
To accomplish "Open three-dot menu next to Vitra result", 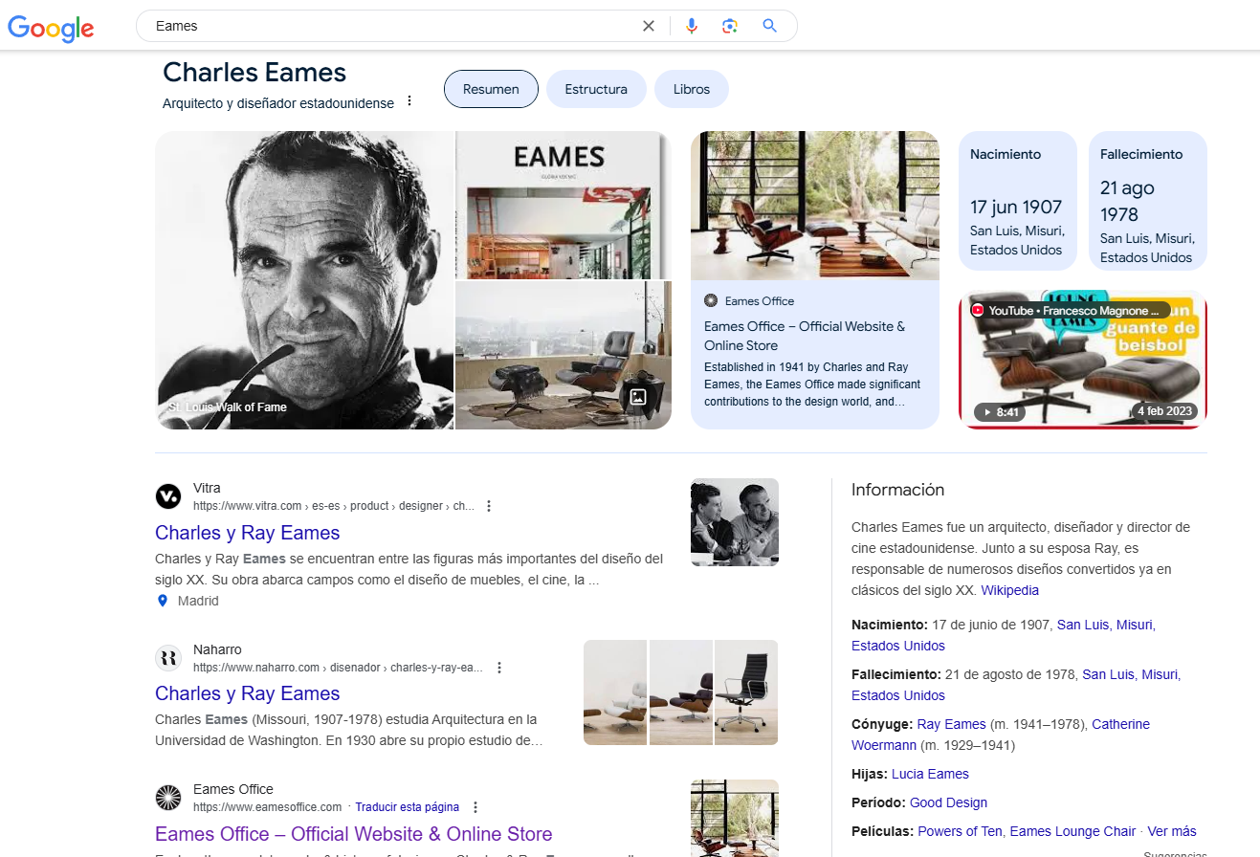I will point(489,506).
